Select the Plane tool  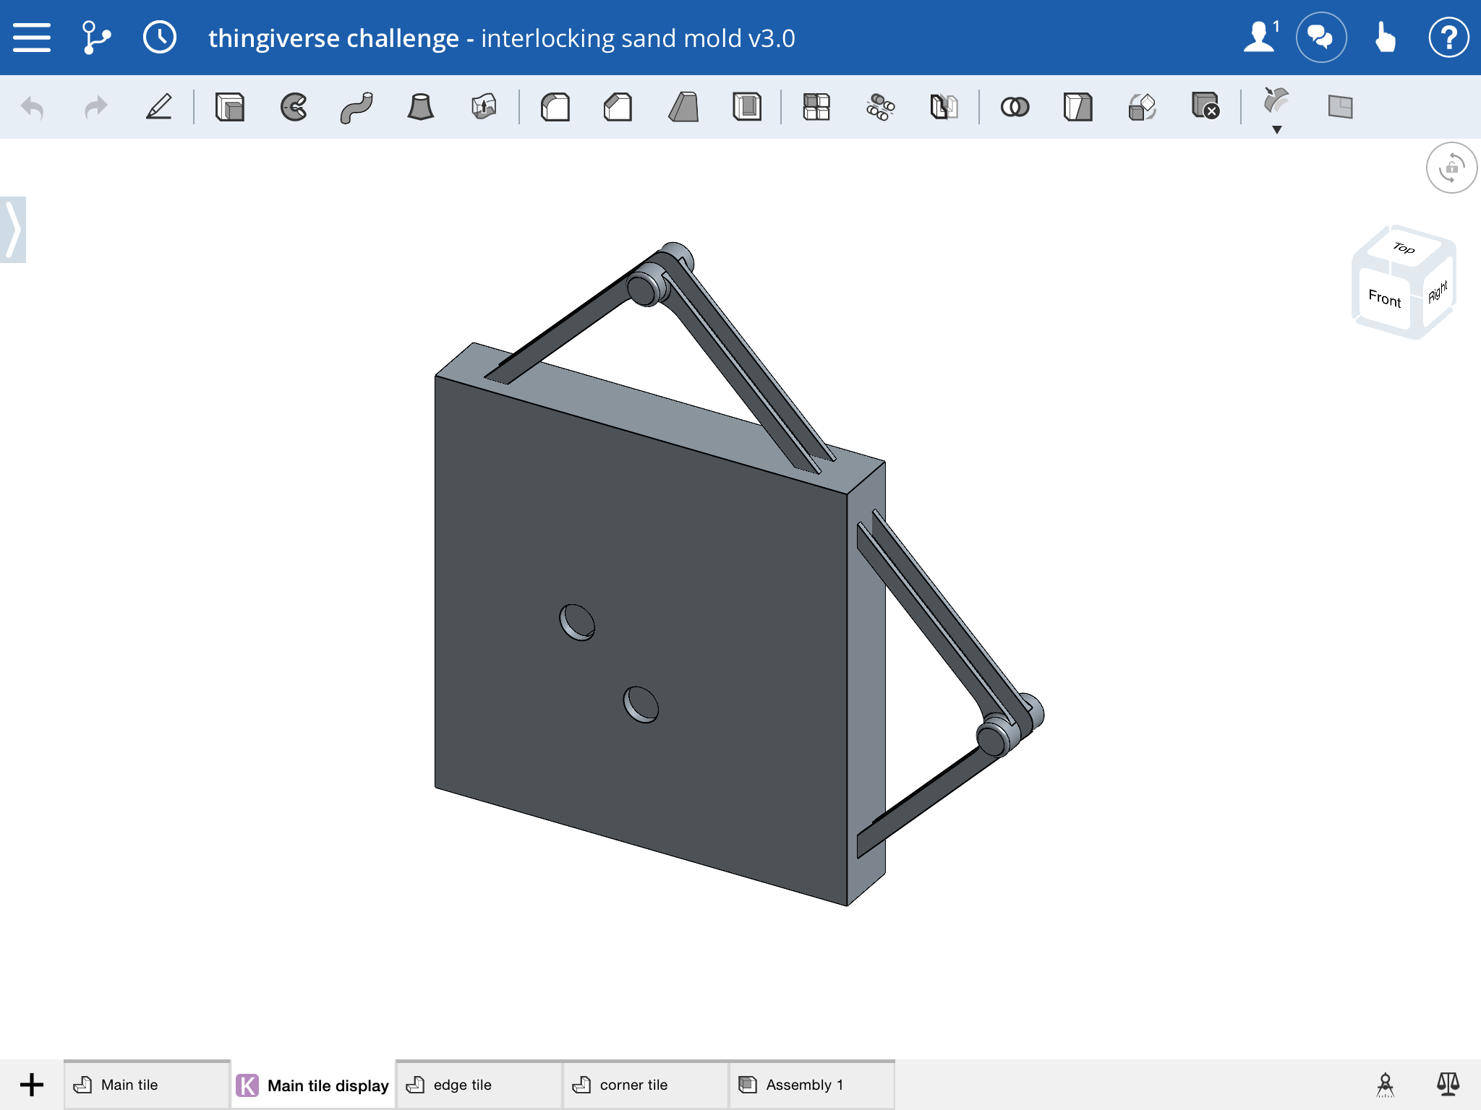tap(1340, 107)
